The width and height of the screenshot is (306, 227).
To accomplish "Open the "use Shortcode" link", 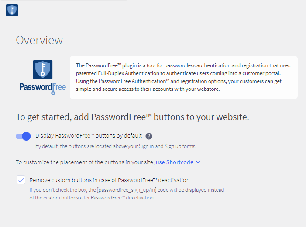I will pos(174,162).
